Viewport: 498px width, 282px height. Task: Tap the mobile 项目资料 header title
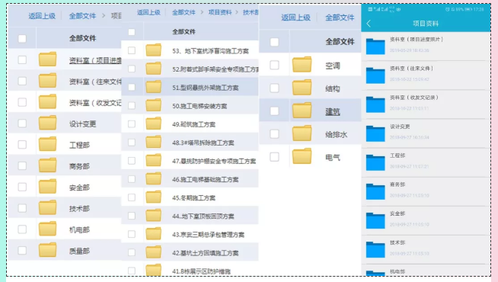426,24
